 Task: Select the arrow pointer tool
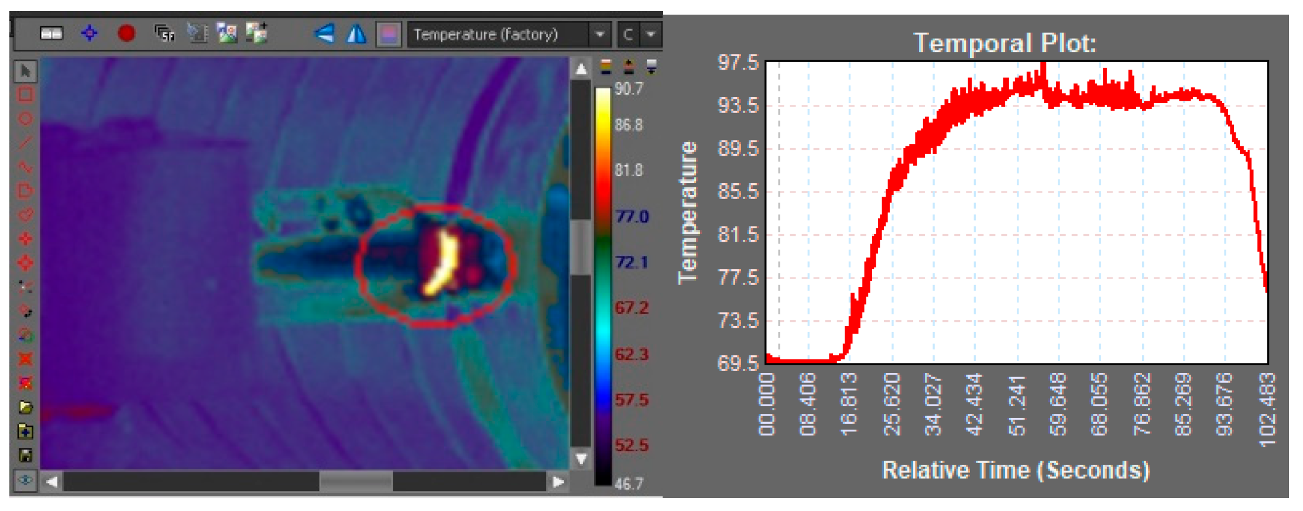(25, 71)
